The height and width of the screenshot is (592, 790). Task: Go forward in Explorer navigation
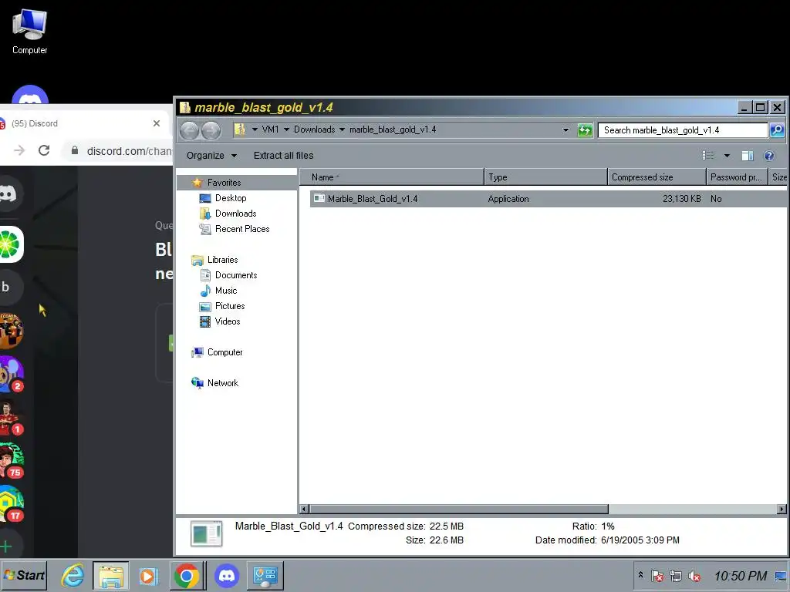pyautogui.click(x=211, y=131)
